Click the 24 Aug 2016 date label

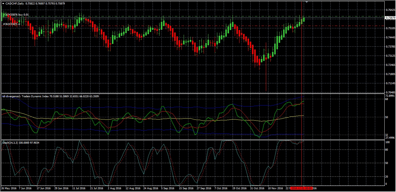(150, 188)
